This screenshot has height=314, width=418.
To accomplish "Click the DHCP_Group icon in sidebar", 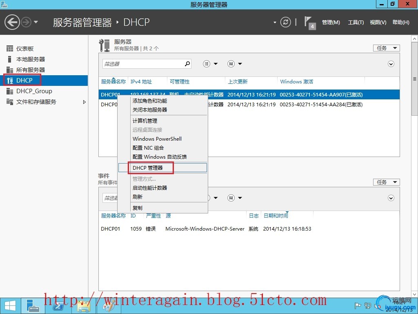I will (x=10, y=91).
